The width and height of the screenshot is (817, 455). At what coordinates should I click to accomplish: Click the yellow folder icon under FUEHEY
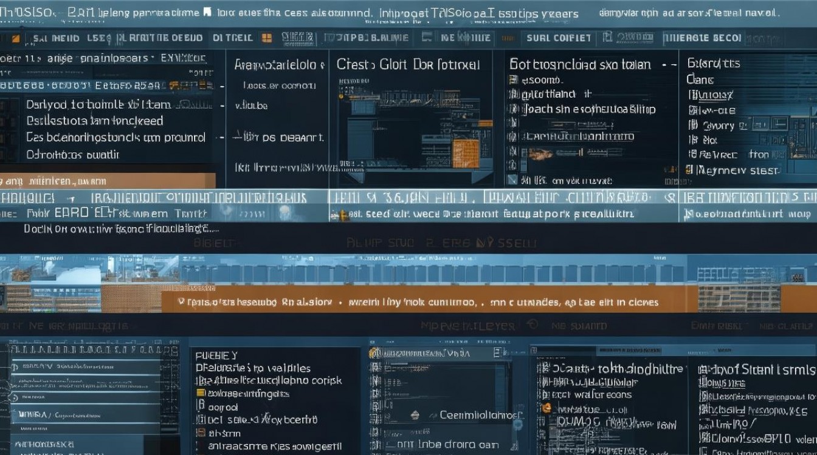(x=201, y=393)
